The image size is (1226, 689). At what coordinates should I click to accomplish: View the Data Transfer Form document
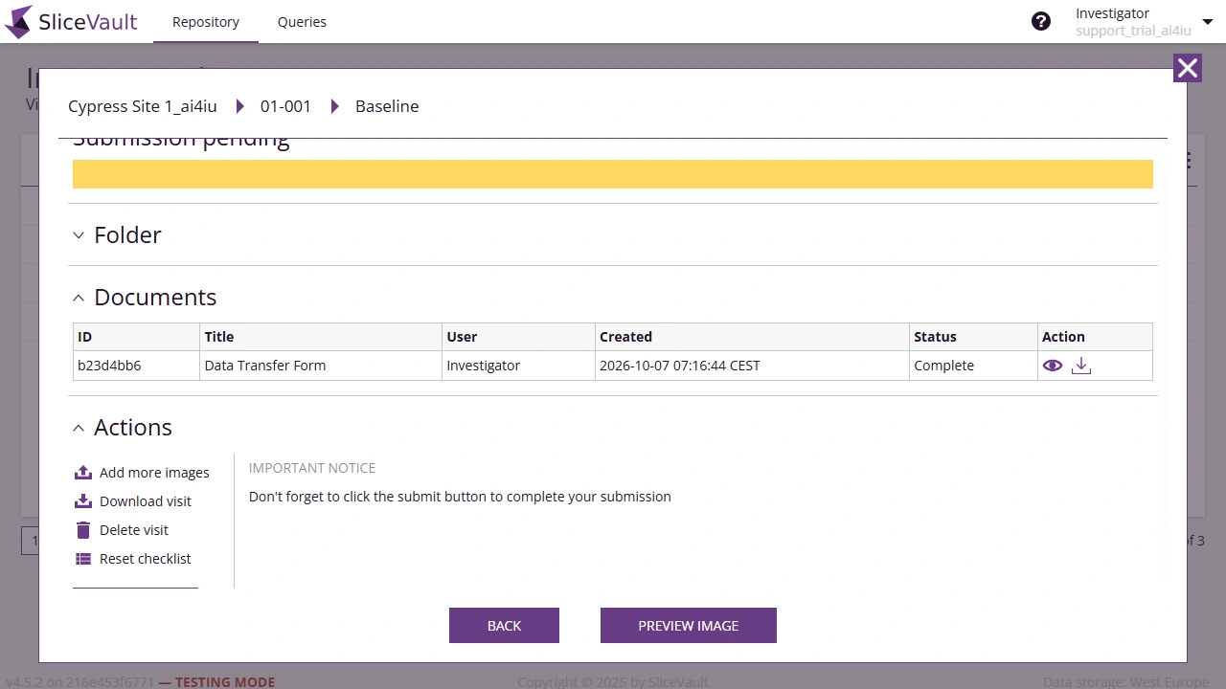1053,366
